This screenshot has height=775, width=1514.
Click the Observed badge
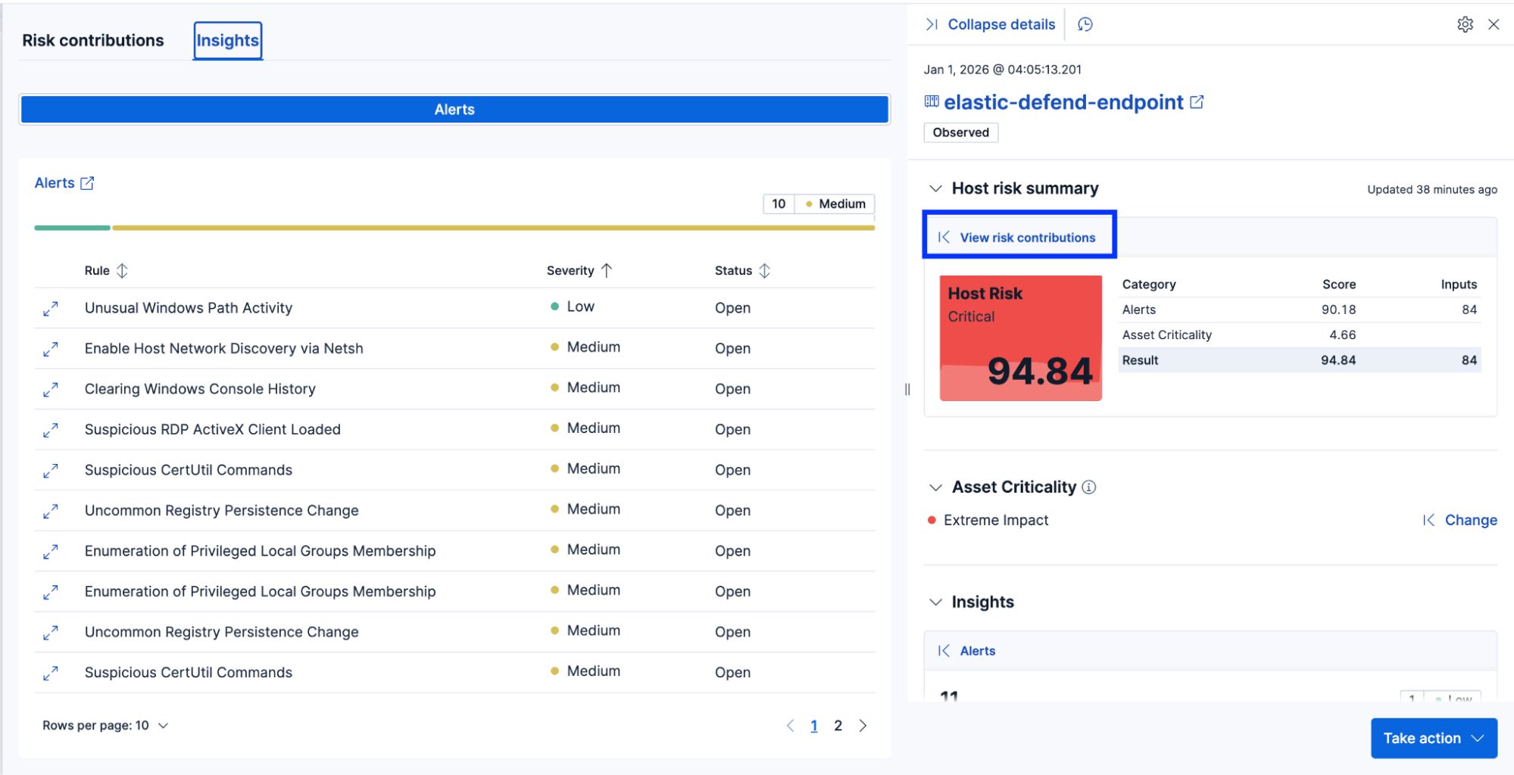[x=960, y=132]
